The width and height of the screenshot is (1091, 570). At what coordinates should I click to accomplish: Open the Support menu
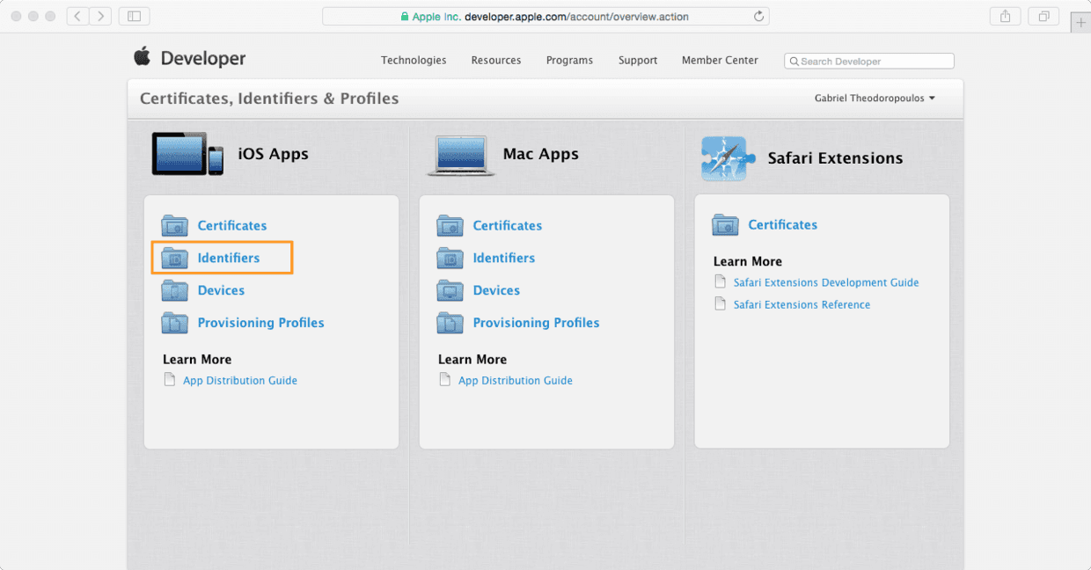point(638,60)
